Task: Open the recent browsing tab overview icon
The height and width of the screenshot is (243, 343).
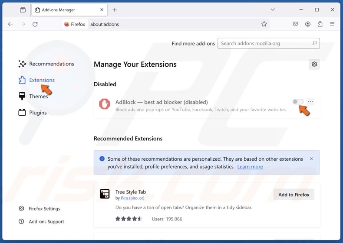Action: [x=23, y=10]
